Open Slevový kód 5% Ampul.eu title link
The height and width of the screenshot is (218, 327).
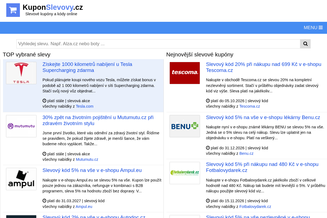click(x=92, y=170)
